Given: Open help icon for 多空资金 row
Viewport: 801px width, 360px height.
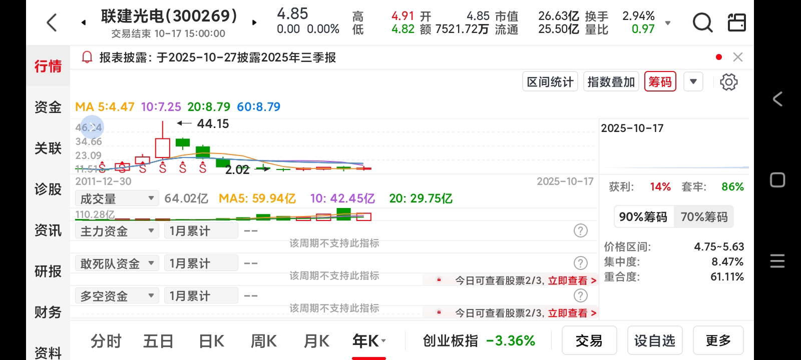Looking at the screenshot, I should click(580, 295).
